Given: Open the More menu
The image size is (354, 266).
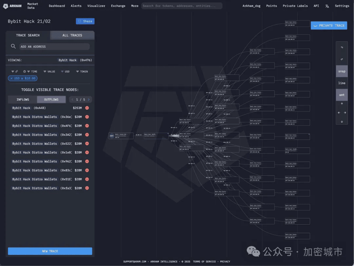Looking at the screenshot, I should coord(135,6).
